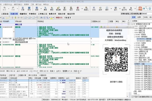Toggle 暂估价 checkbox for 普通混凝土实心砖 row
Image resolution: width=152 pixels, height=101 pixels.
79,94
